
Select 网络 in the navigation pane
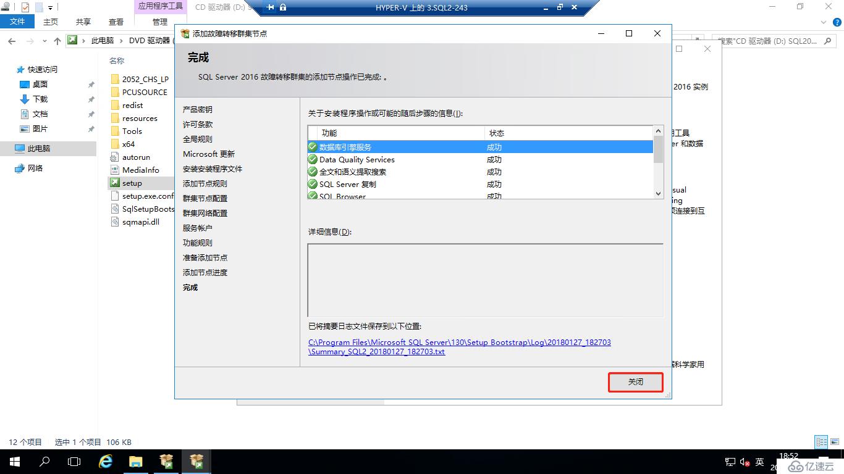click(35, 168)
